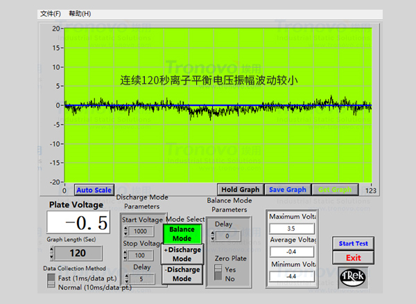Click the Minimum Voltage value -4.4
The width and height of the screenshot is (416, 304).
click(292, 276)
